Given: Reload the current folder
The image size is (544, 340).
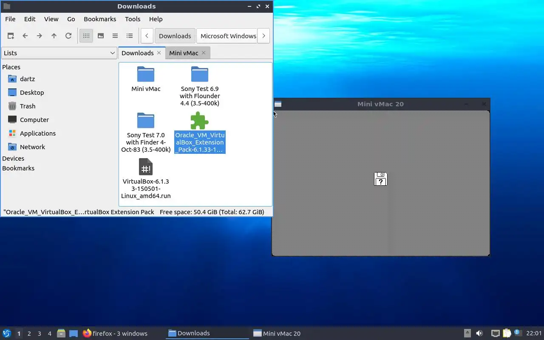Looking at the screenshot, I should coord(68,36).
